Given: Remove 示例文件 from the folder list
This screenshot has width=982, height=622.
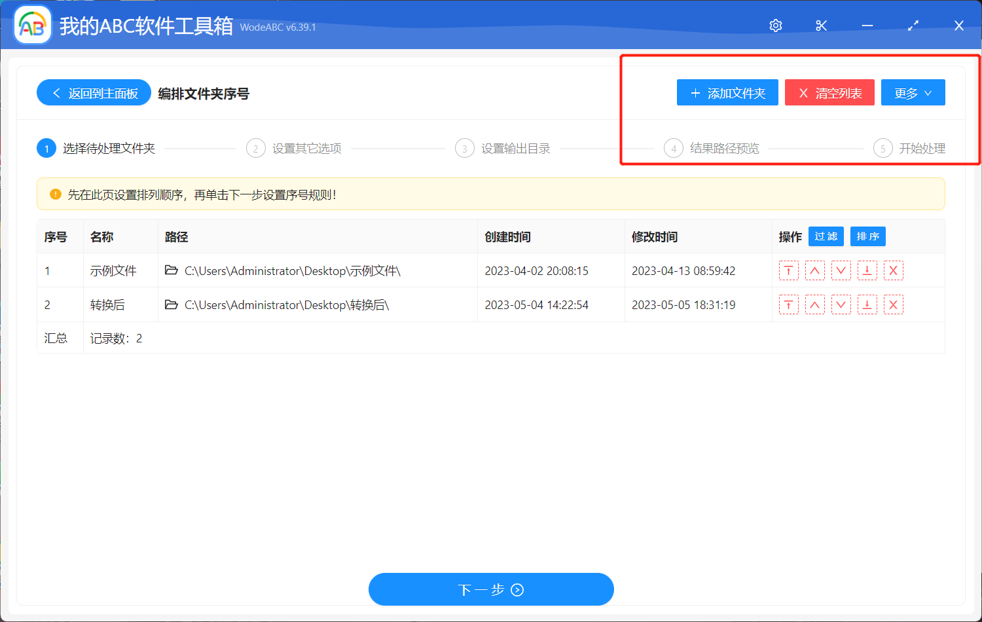Looking at the screenshot, I should 894,270.
